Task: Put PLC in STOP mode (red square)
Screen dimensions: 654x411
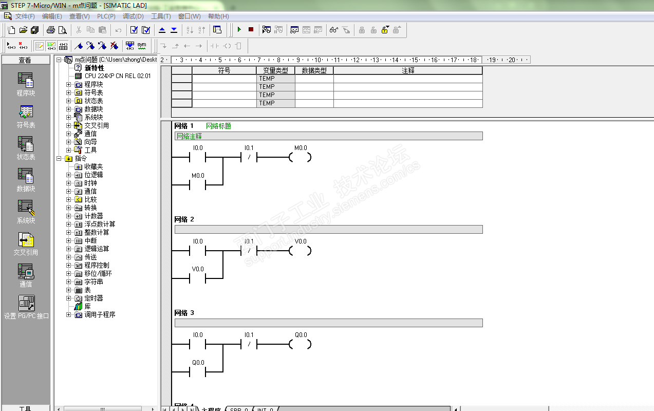Action: (251, 30)
